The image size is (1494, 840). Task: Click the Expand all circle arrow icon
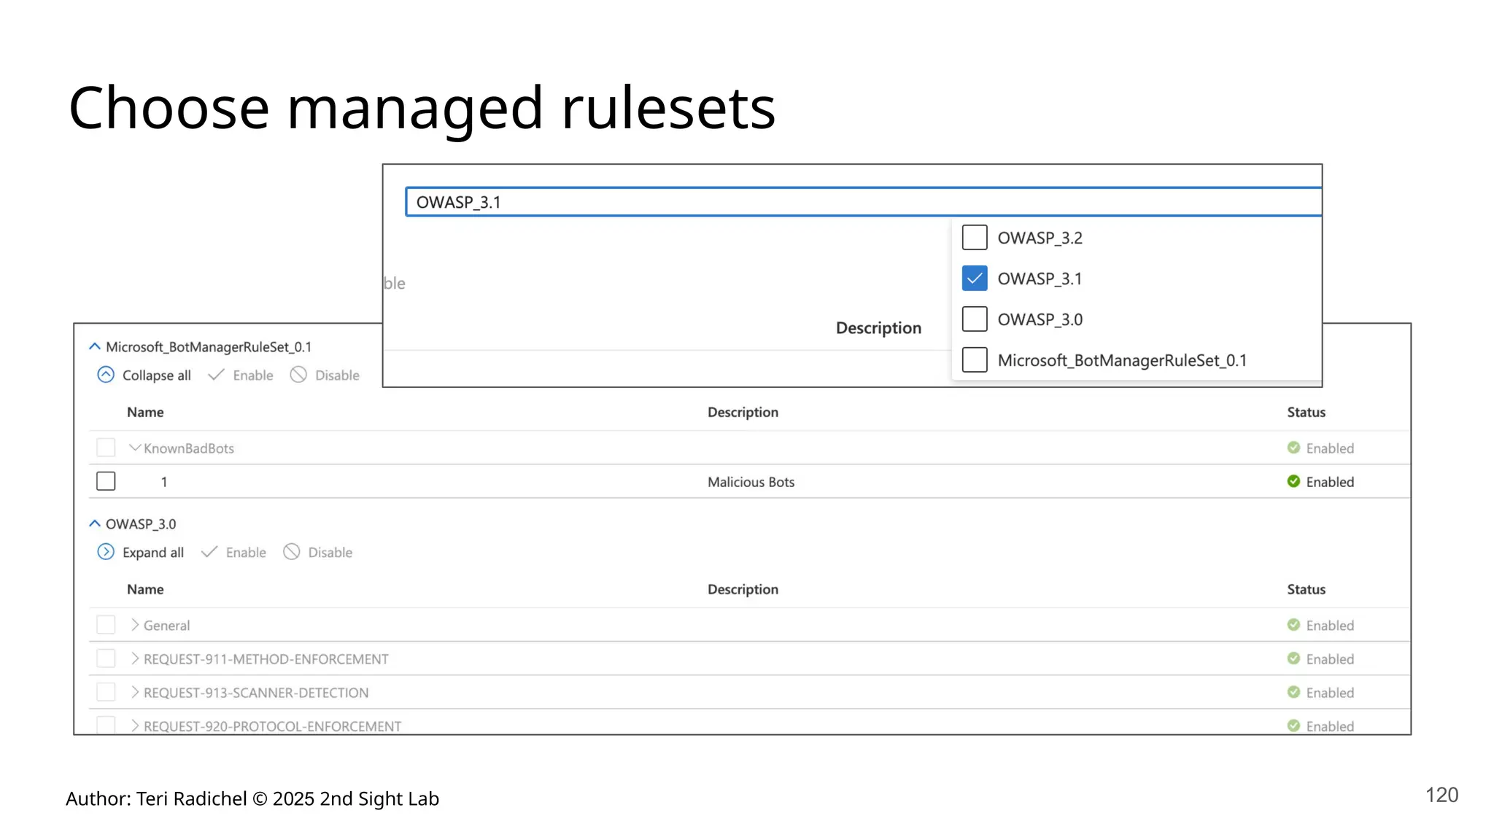[x=106, y=552]
